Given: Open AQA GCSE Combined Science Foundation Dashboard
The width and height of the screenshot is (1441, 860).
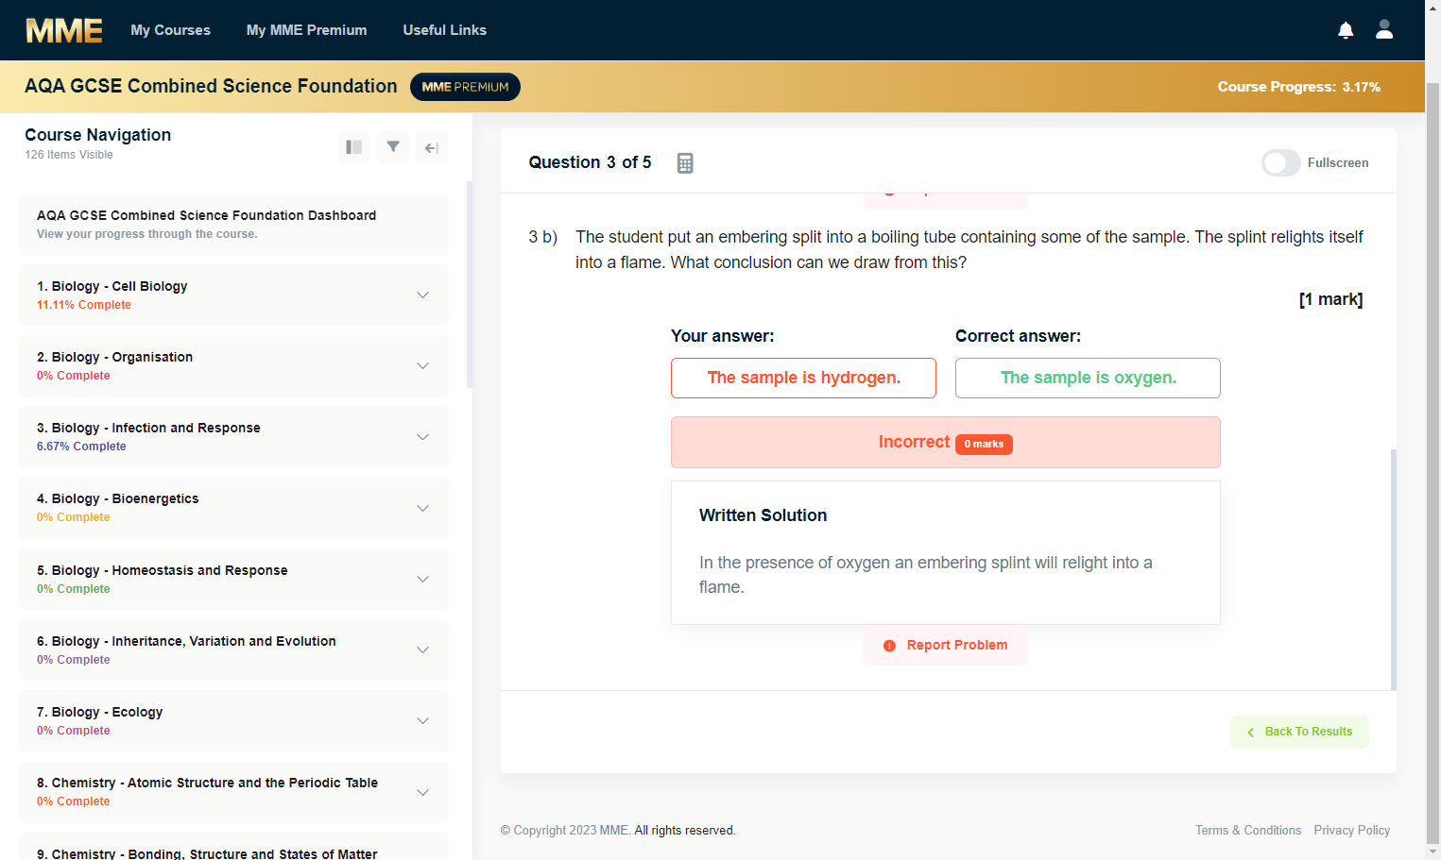Looking at the screenshot, I should tap(233, 225).
